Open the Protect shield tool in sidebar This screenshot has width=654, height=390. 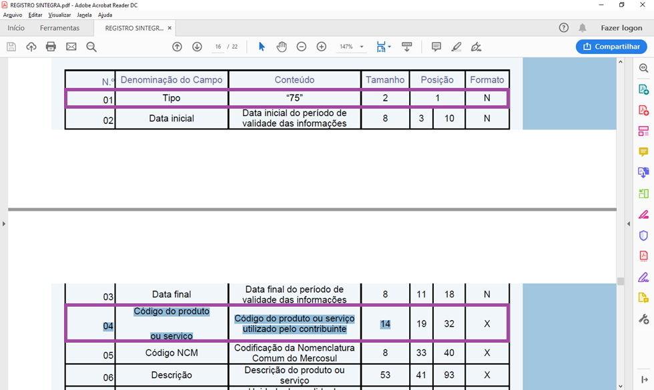[643, 235]
